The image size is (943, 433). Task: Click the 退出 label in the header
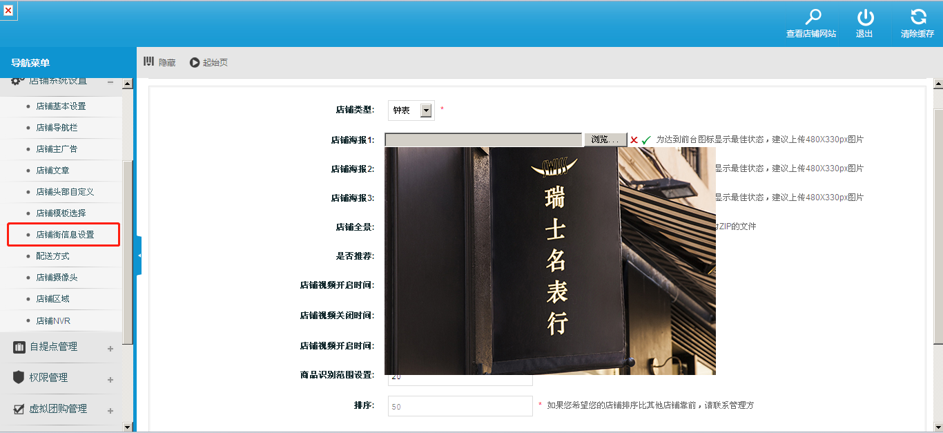click(864, 34)
